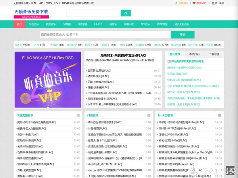Open the APE音乐 nav item
This screenshot has height=178, width=238.
pos(145,24)
